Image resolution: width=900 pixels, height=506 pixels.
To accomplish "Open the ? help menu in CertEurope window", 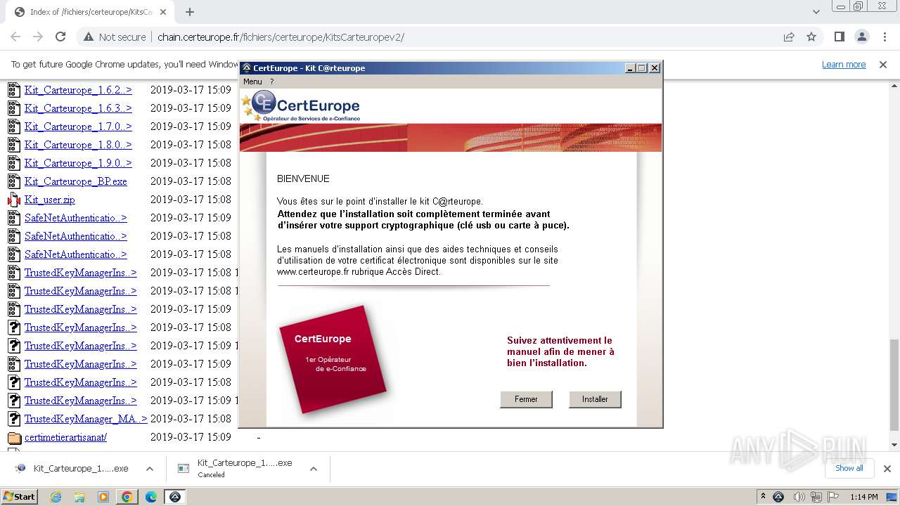I will click(271, 82).
